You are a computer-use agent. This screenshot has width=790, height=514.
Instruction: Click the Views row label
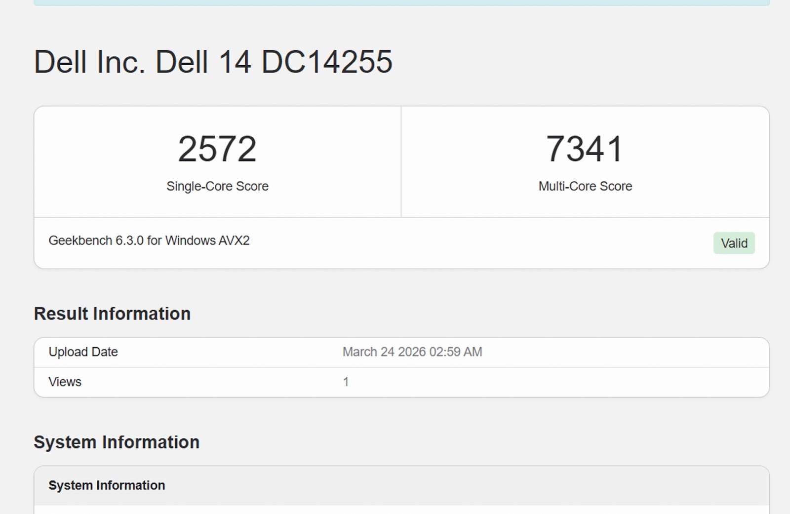65,382
